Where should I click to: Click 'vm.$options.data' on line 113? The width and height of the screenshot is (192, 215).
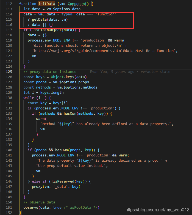[x=63, y=9]
